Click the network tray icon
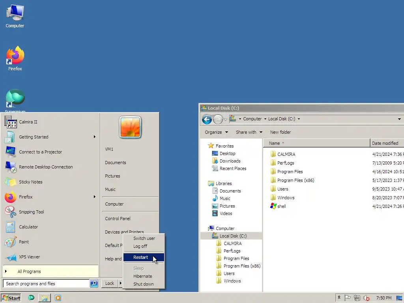Screen dimensions: 404x303 point(357,298)
